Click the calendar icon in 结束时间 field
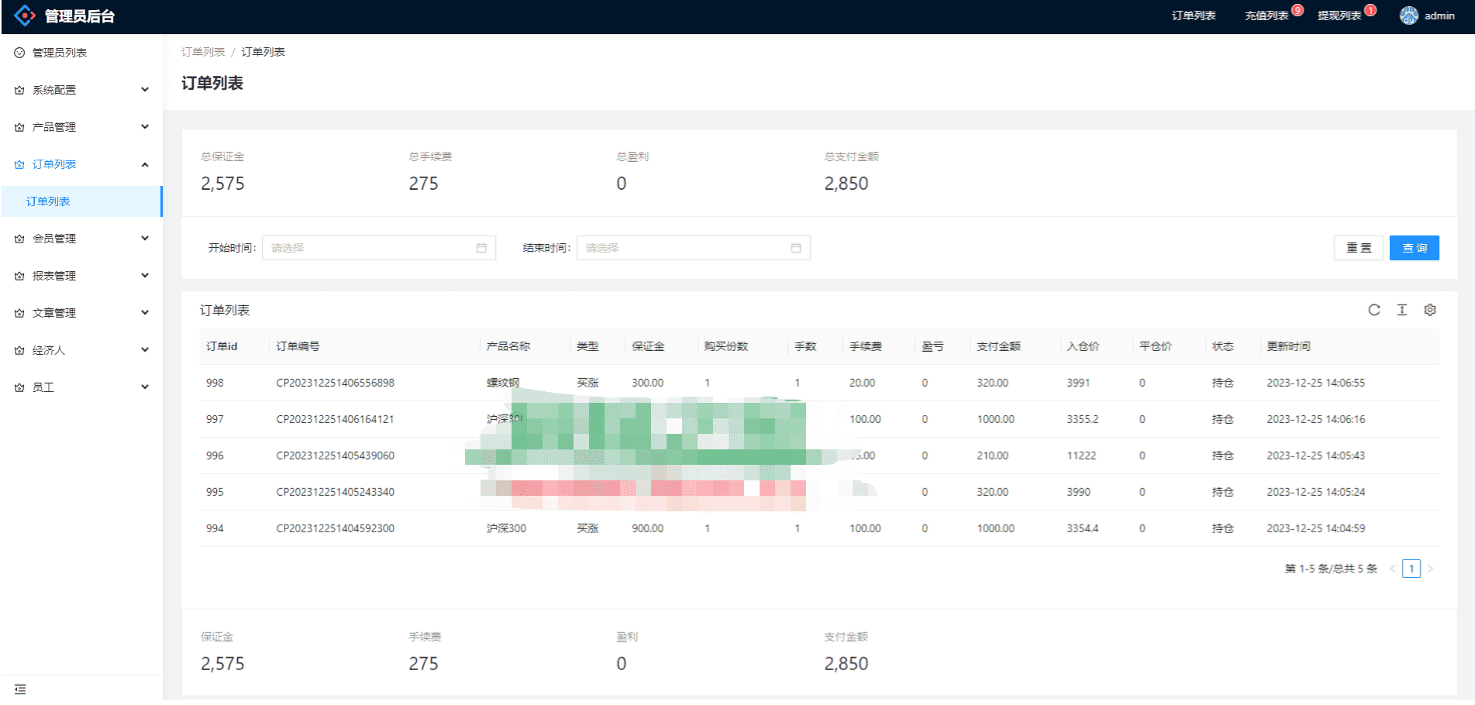This screenshot has height=705, width=1475. tap(795, 248)
